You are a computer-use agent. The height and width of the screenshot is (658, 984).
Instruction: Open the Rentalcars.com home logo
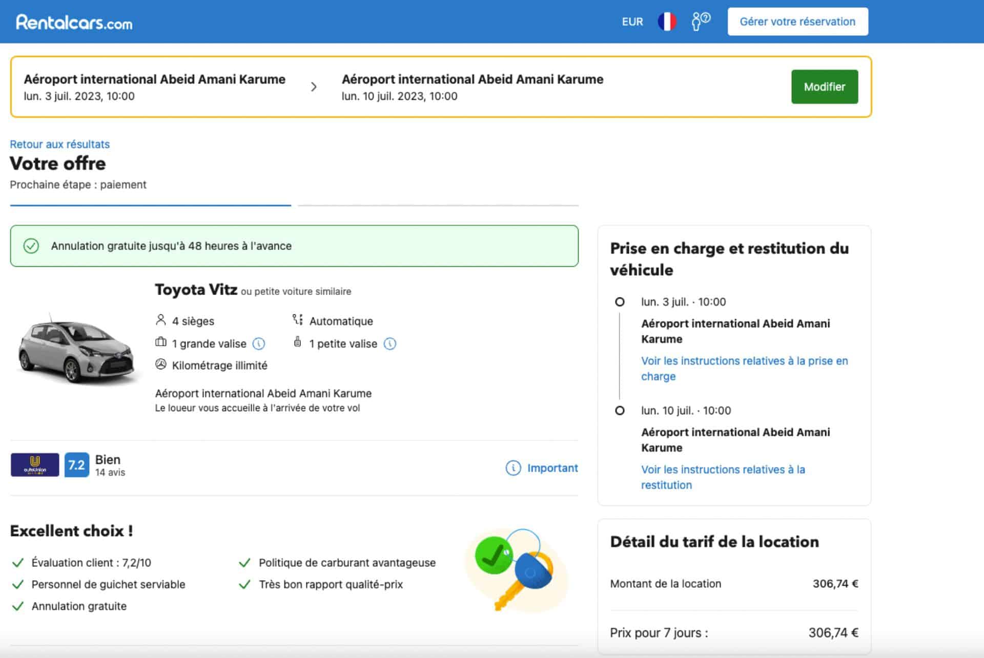[74, 22]
